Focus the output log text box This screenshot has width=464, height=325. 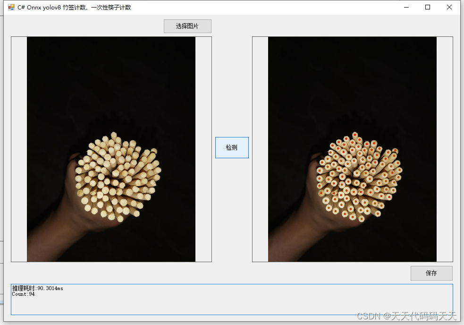232,299
